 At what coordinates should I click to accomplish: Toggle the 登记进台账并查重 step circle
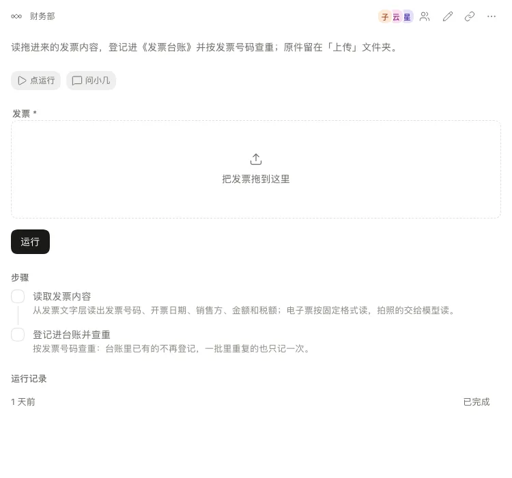(x=18, y=335)
